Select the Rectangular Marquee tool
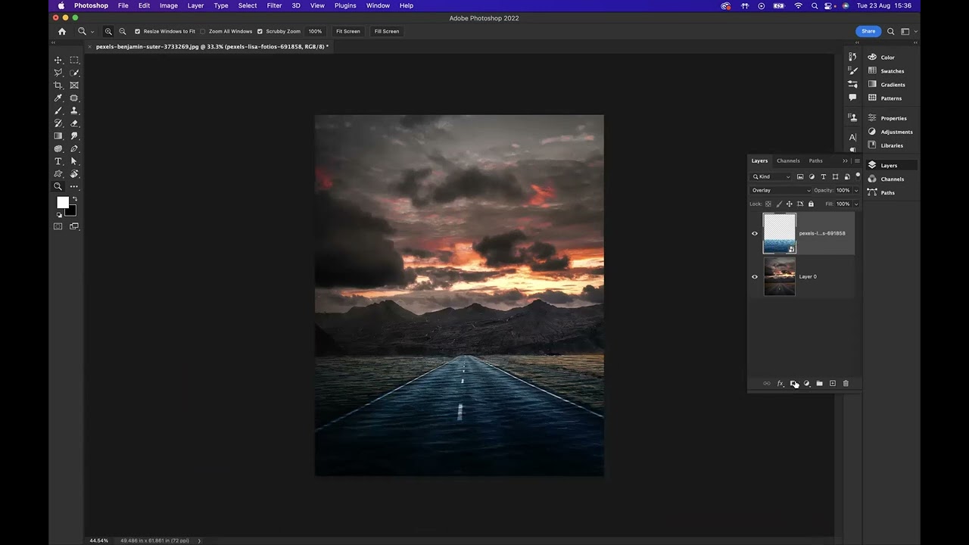 click(x=74, y=60)
